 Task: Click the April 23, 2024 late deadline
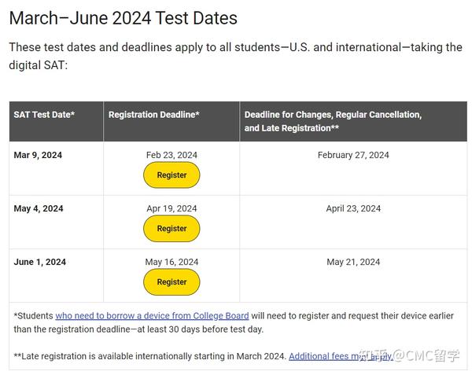(353, 208)
